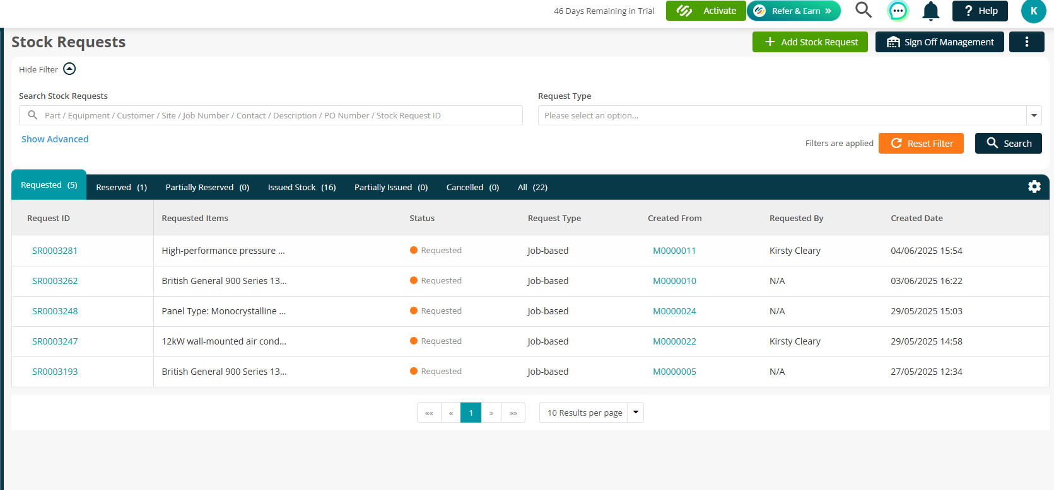The image size is (1054, 490).
Task: Click the Reset Filter button
Action: pyautogui.click(x=921, y=143)
